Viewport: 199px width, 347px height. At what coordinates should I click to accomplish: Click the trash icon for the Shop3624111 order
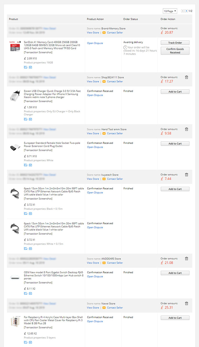coord(186,77)
